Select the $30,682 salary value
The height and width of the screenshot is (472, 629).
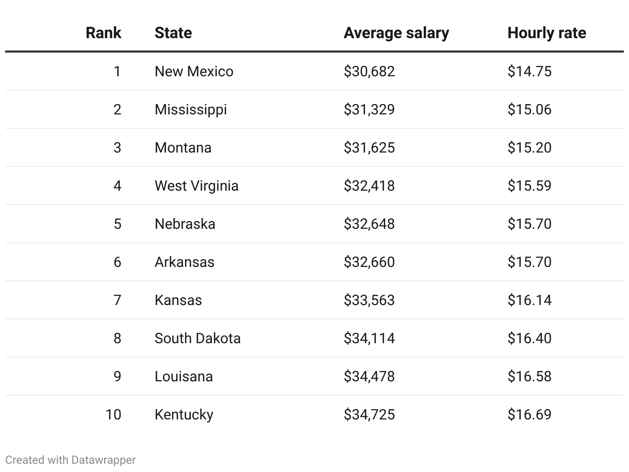[x=369, y=71]
